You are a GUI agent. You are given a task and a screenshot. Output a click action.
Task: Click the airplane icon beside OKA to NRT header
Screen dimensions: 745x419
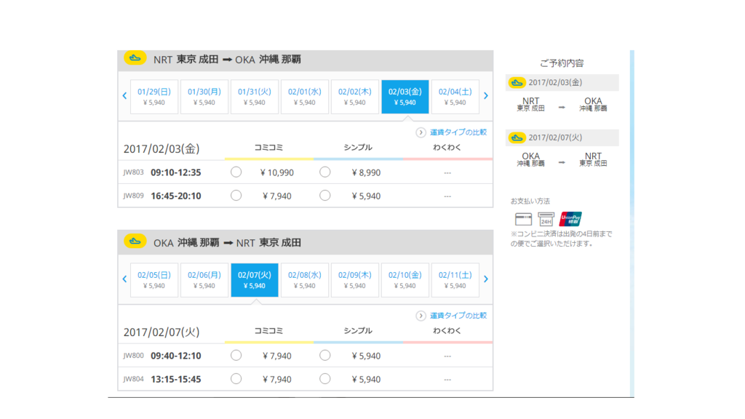pos(135,242)
